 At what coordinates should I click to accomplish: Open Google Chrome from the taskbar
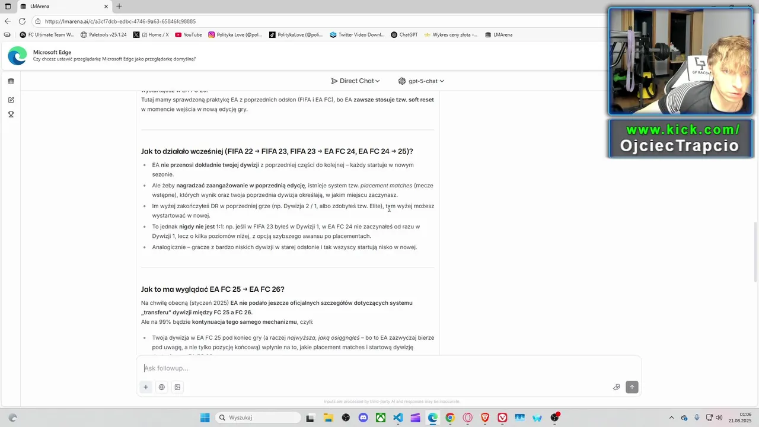point(450,418)
